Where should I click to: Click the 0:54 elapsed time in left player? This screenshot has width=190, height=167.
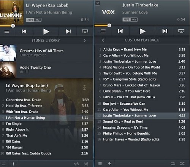coord(85,20)
